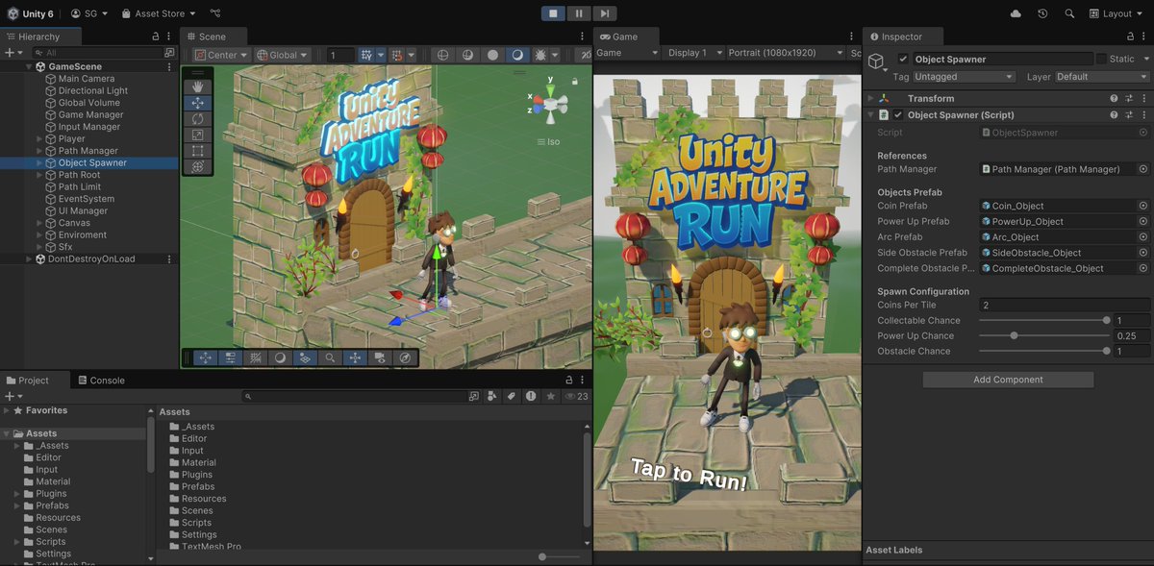Viewport: 1154px width, 566px height.
Task: Click the favorites star icon in Project
Action: (x=551, y=396)
